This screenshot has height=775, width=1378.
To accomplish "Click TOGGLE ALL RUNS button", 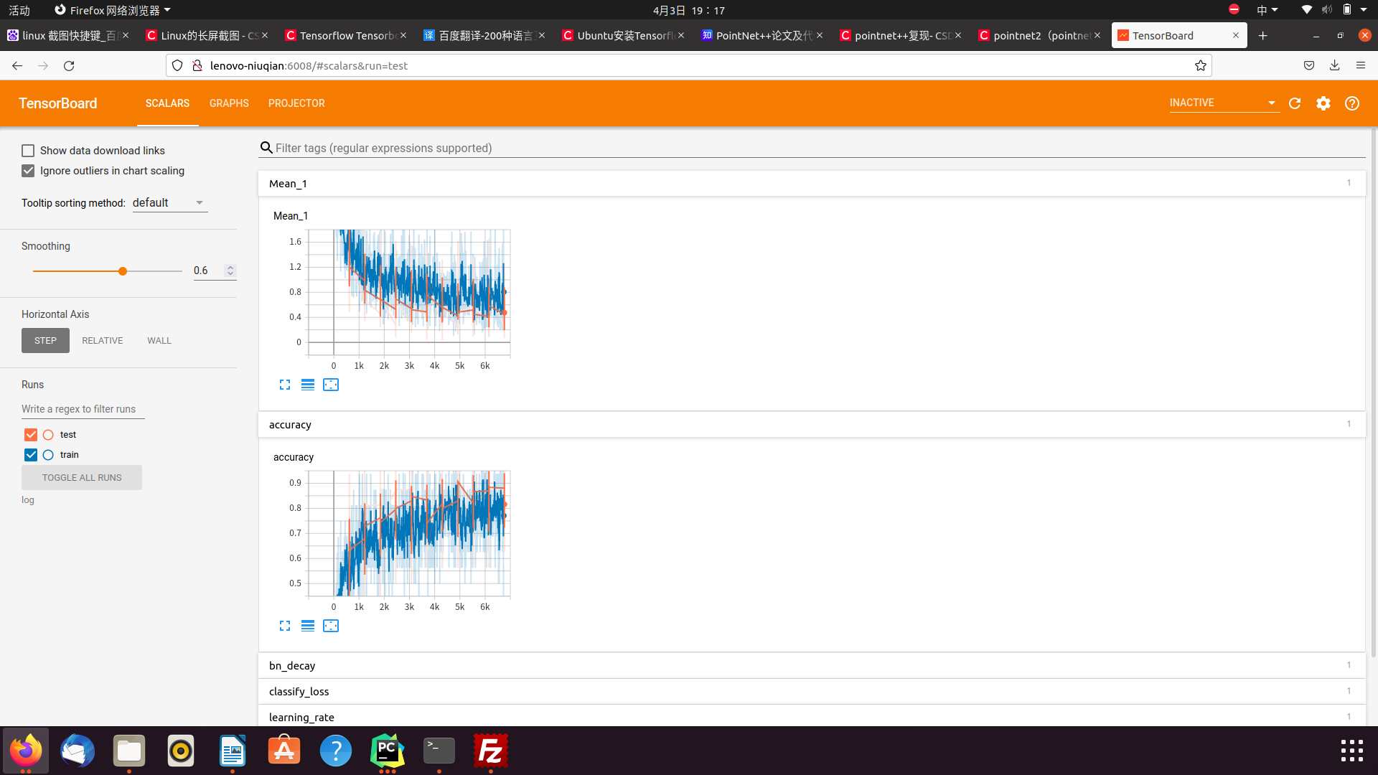I will [x=82, y=478].
